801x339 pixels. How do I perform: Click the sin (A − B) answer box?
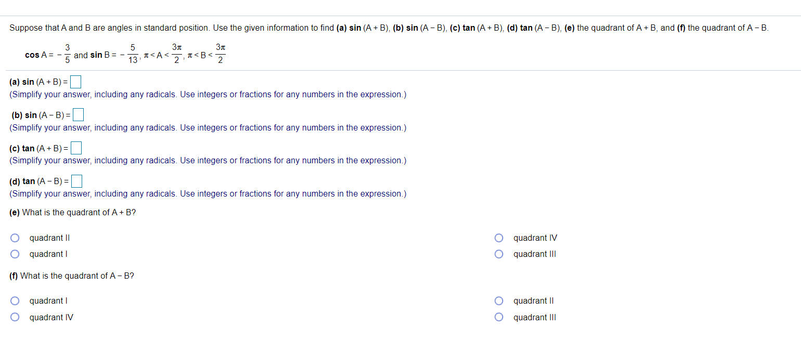(x=79, y=114)
